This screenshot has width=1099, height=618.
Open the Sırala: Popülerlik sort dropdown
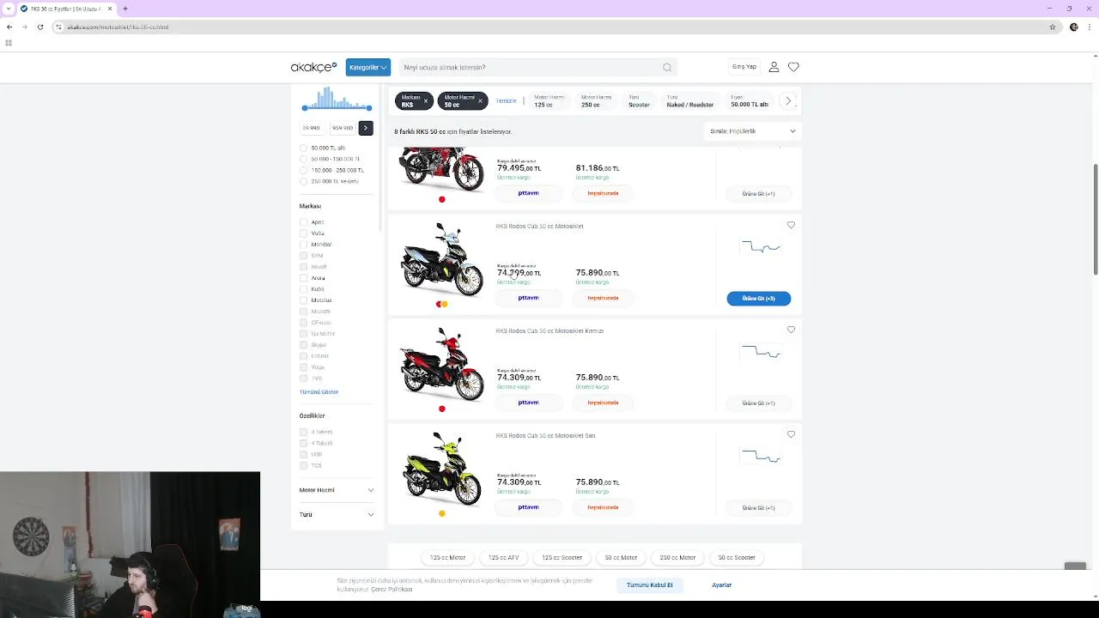752,131
